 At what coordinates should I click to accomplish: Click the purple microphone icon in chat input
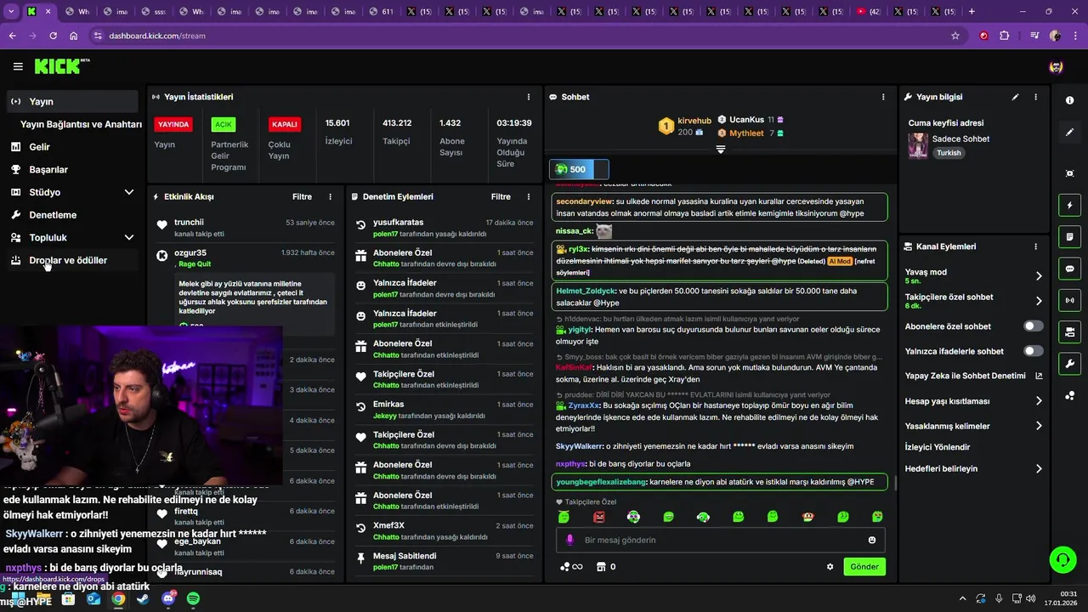coord(569,540)
